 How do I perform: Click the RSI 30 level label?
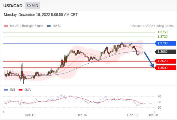point(159,107)
